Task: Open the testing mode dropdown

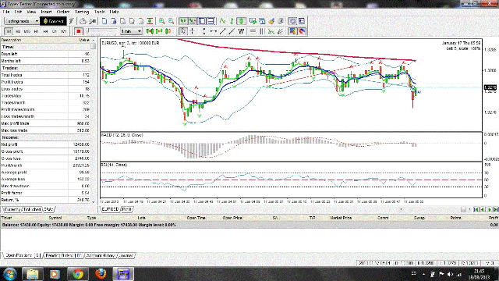Action: pyautogui.click(x=22, y=21)
